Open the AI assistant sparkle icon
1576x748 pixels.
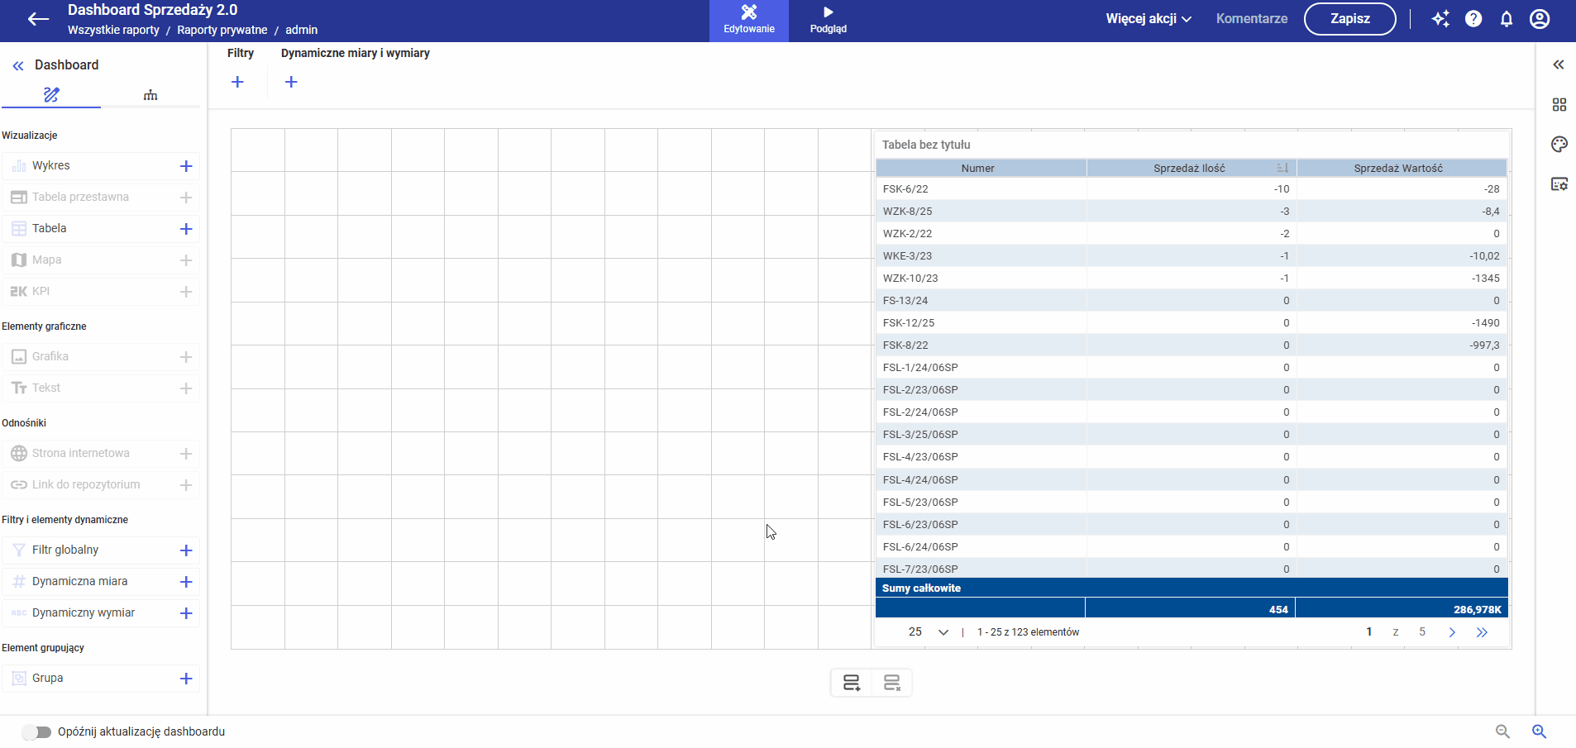coord(1440,19)
